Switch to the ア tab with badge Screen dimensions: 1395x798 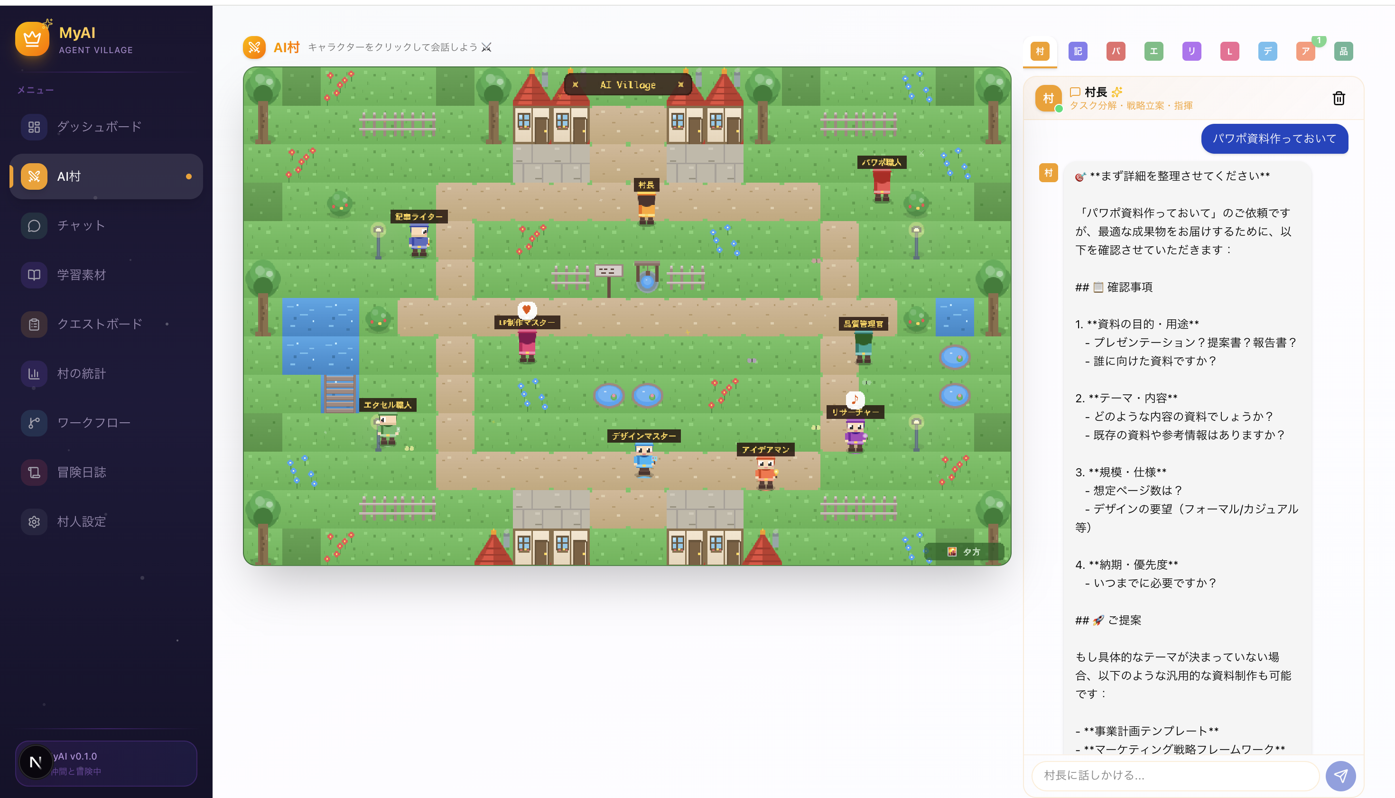point(1306,52)
